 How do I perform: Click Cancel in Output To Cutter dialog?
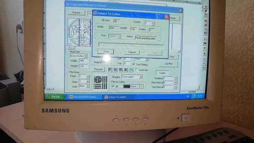[132, 52]
